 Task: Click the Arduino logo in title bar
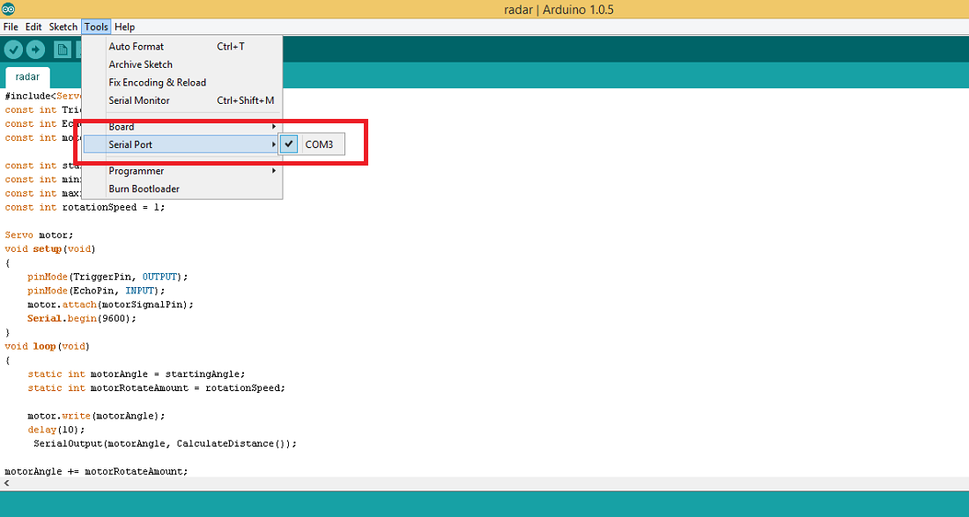coord(9,9)
